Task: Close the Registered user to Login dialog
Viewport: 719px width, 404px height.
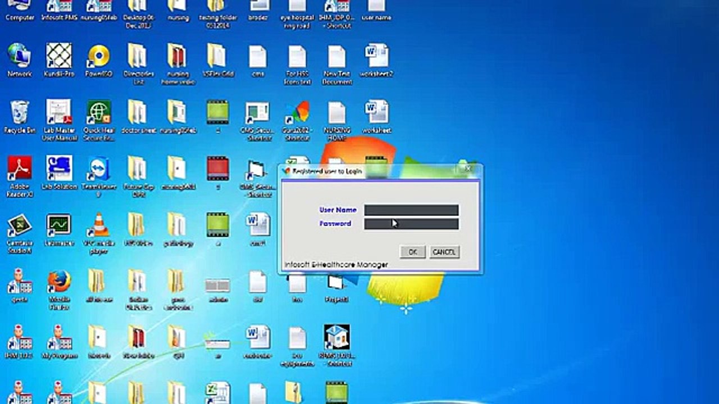Action: 468,168
